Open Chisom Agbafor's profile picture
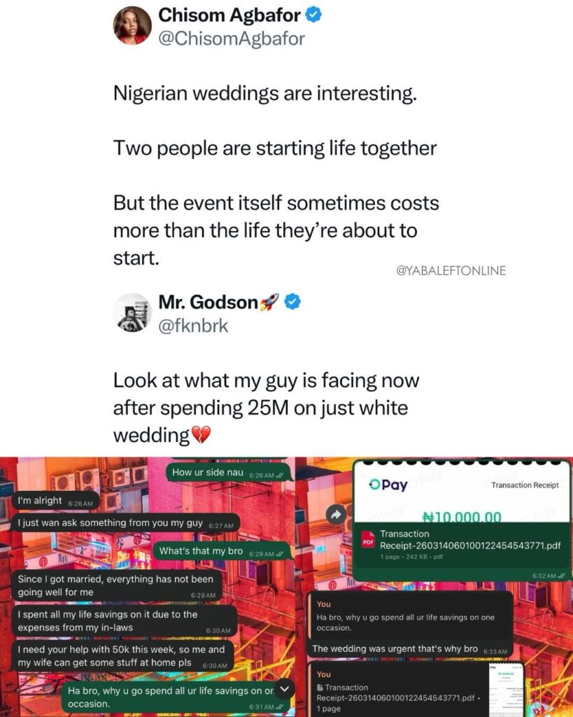573x717 pixels. [x=132, y=25]
